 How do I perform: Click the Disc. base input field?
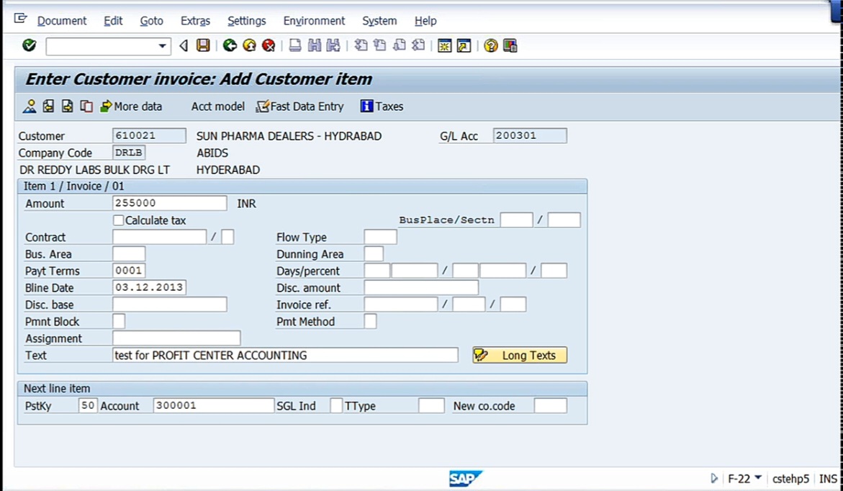coord(170,305)
